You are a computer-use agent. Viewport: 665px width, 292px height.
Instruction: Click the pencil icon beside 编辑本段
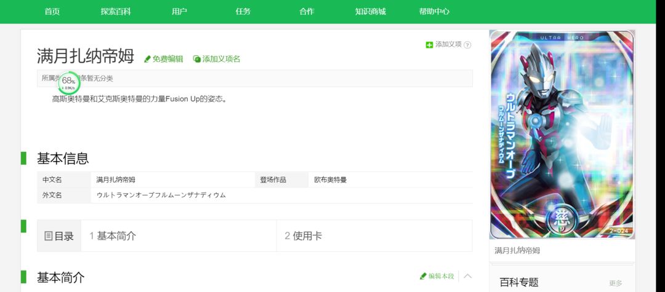[423, 277]
